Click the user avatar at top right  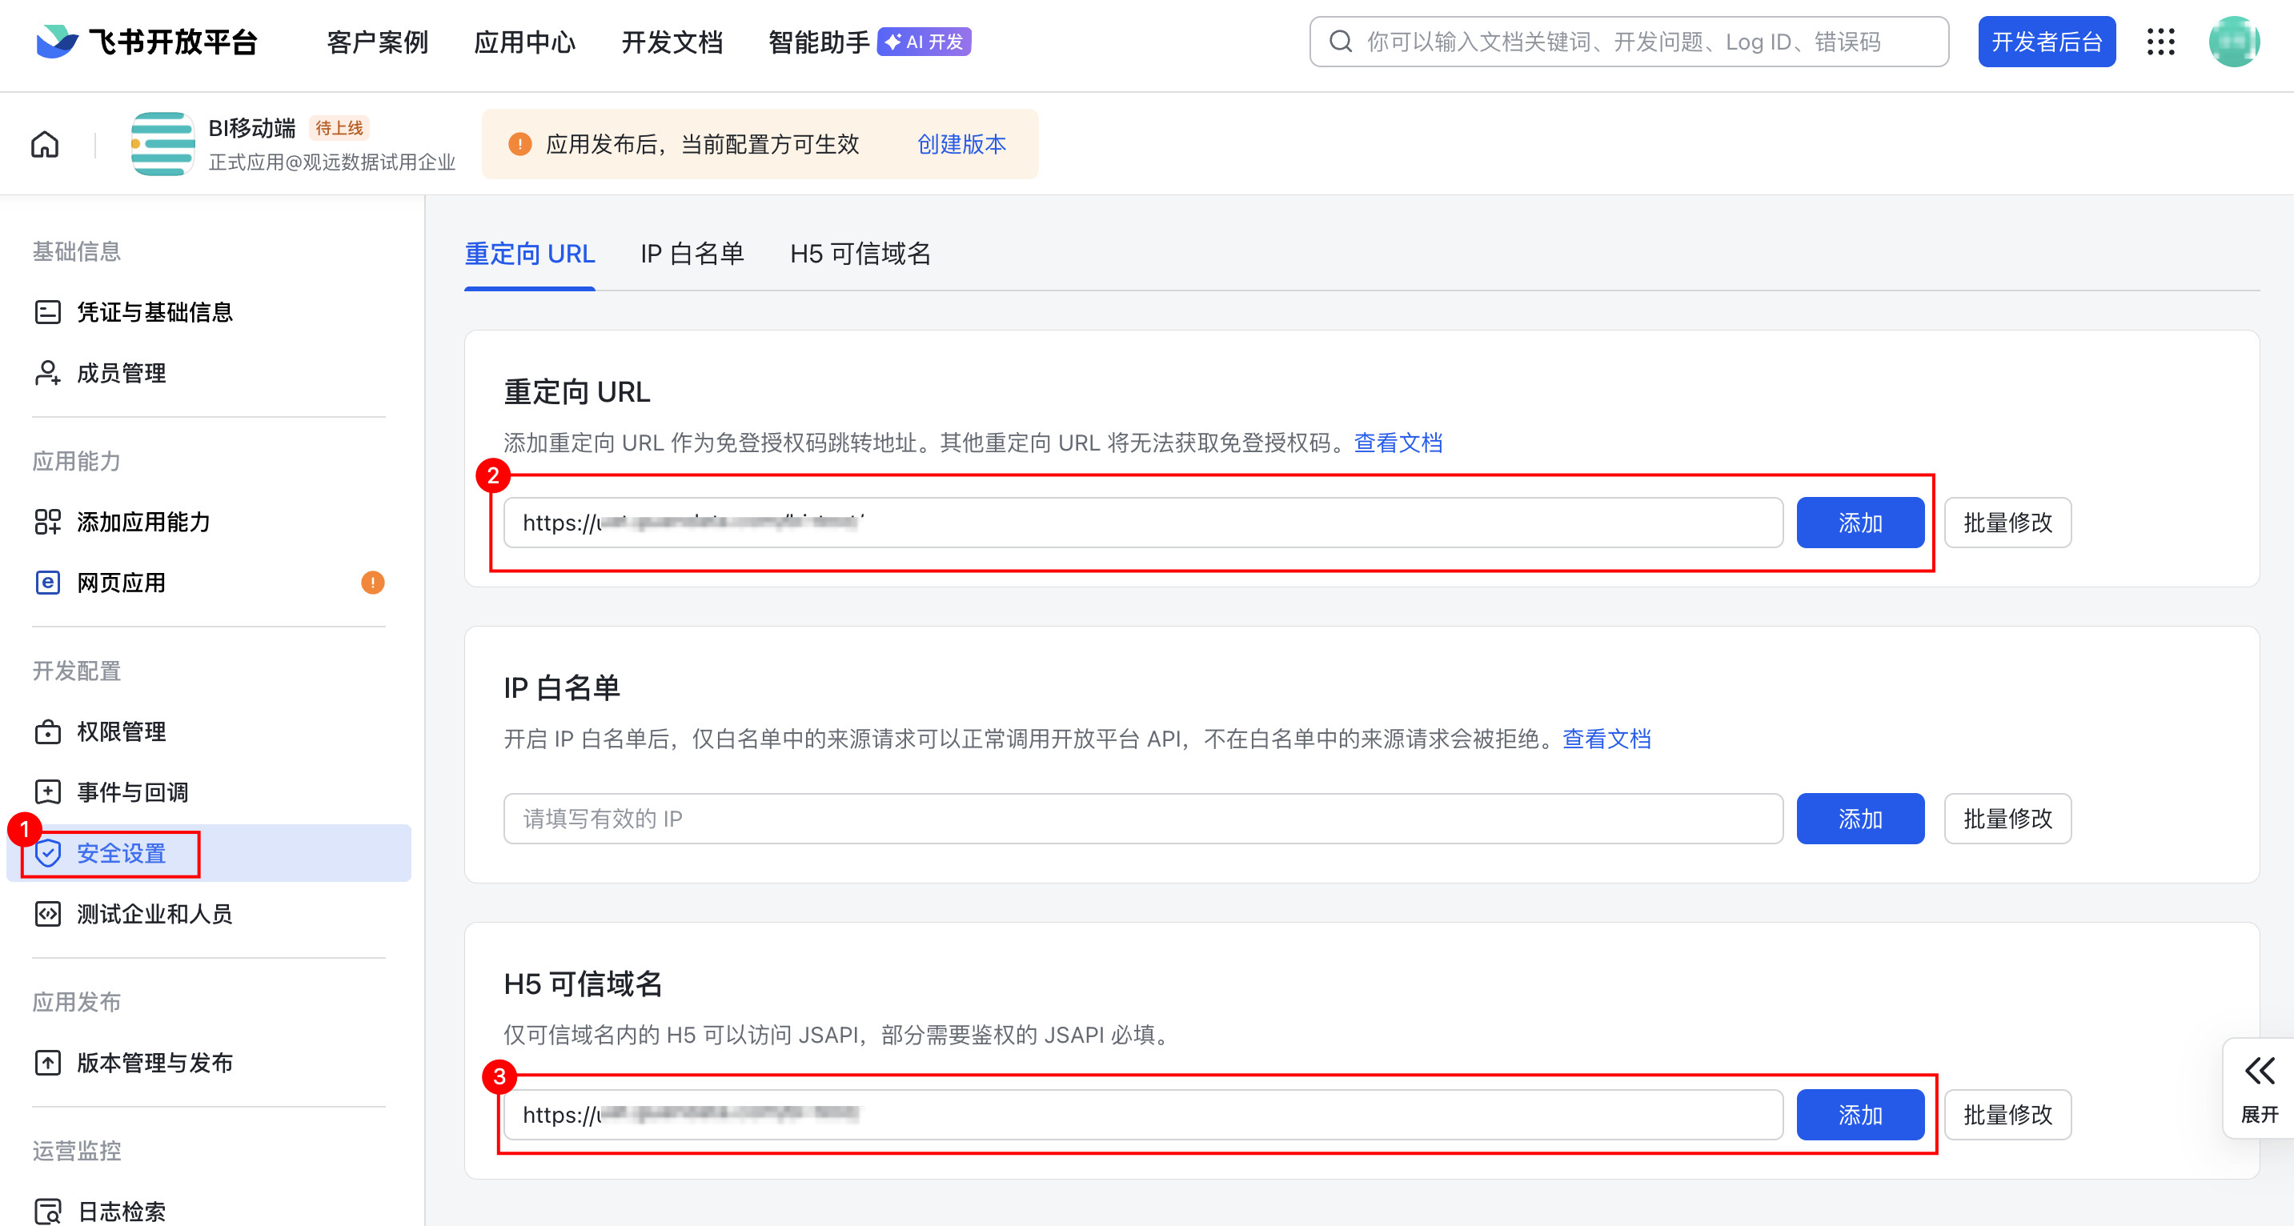pyautogui.click(x=2232, y=42)
